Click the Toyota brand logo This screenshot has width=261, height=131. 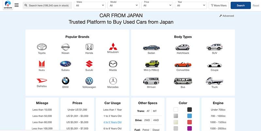pyautogui.click(x=42, y=47)
